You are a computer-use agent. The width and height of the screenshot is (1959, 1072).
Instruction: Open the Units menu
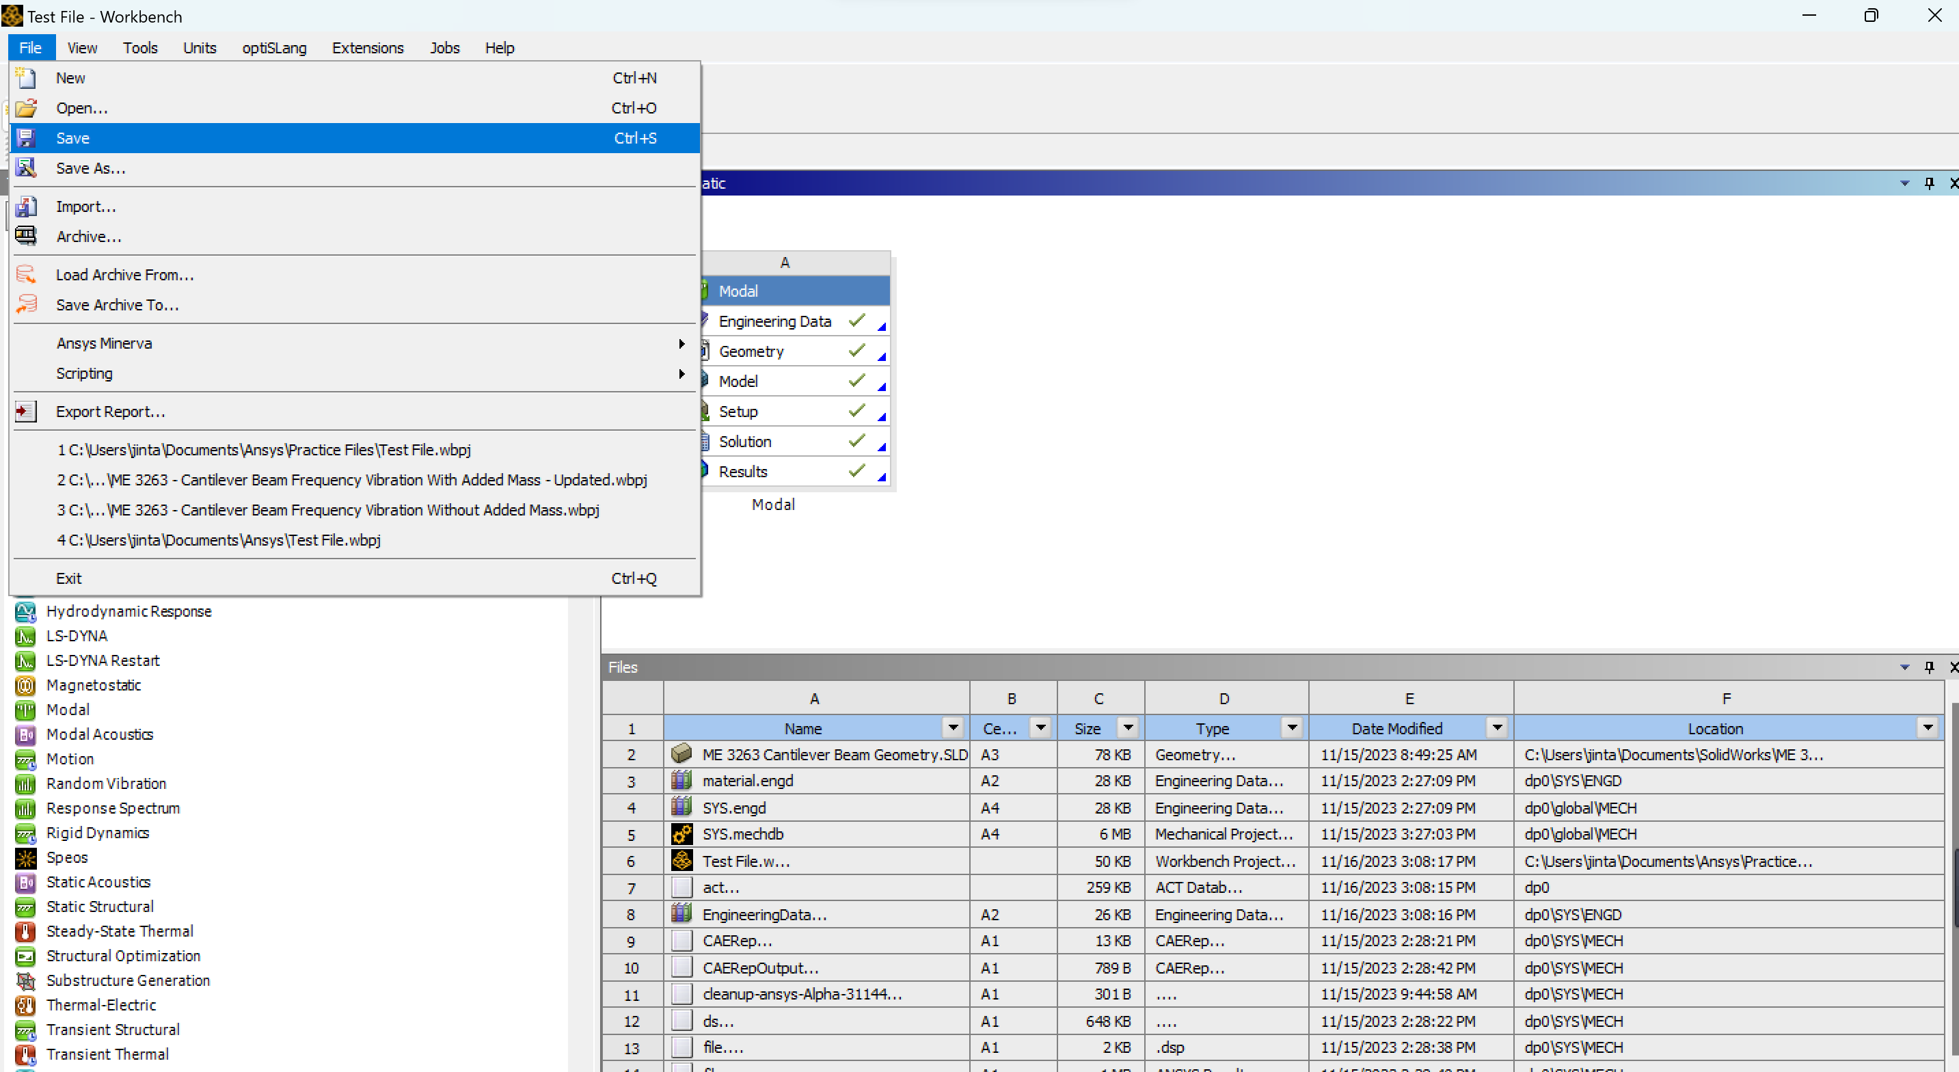click(x=199, y=47)
